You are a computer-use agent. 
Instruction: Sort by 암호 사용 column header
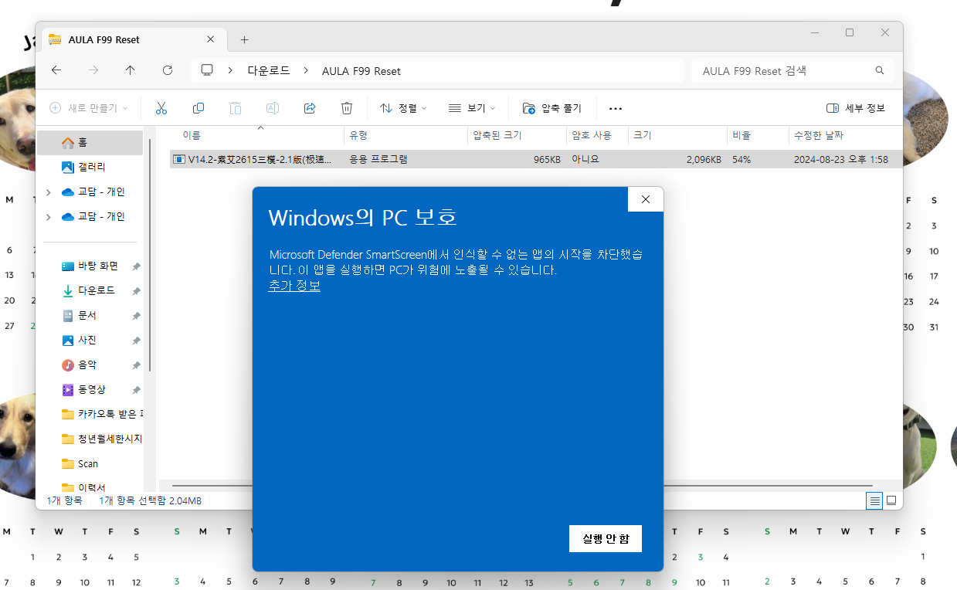(592, 135)
